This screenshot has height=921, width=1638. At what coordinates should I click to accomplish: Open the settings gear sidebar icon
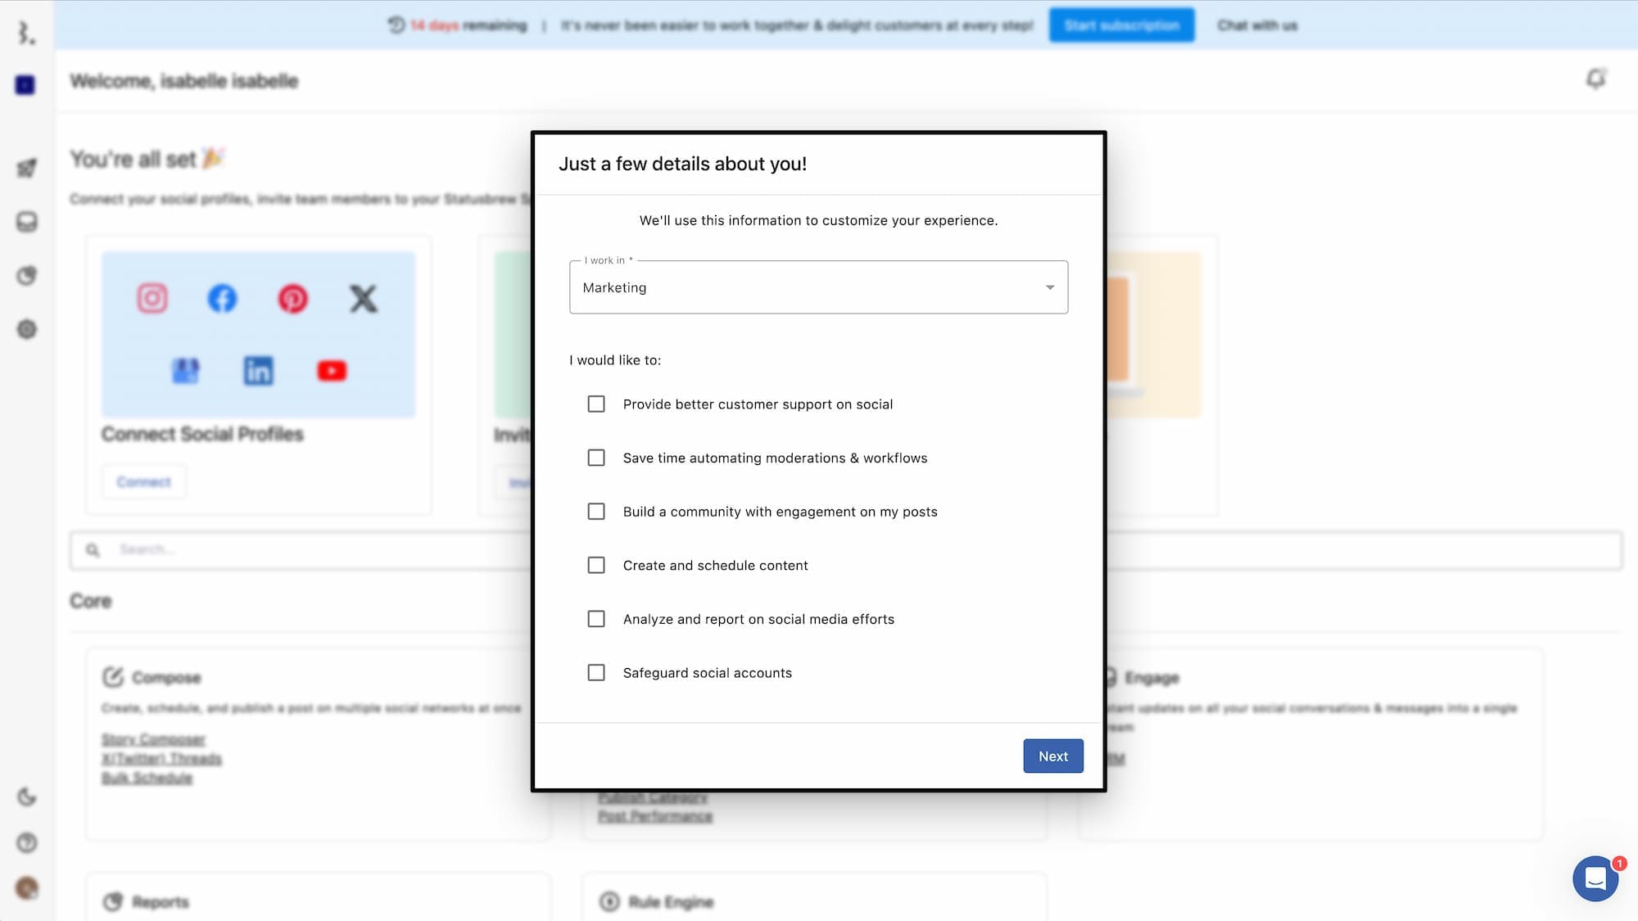point(27,329)
